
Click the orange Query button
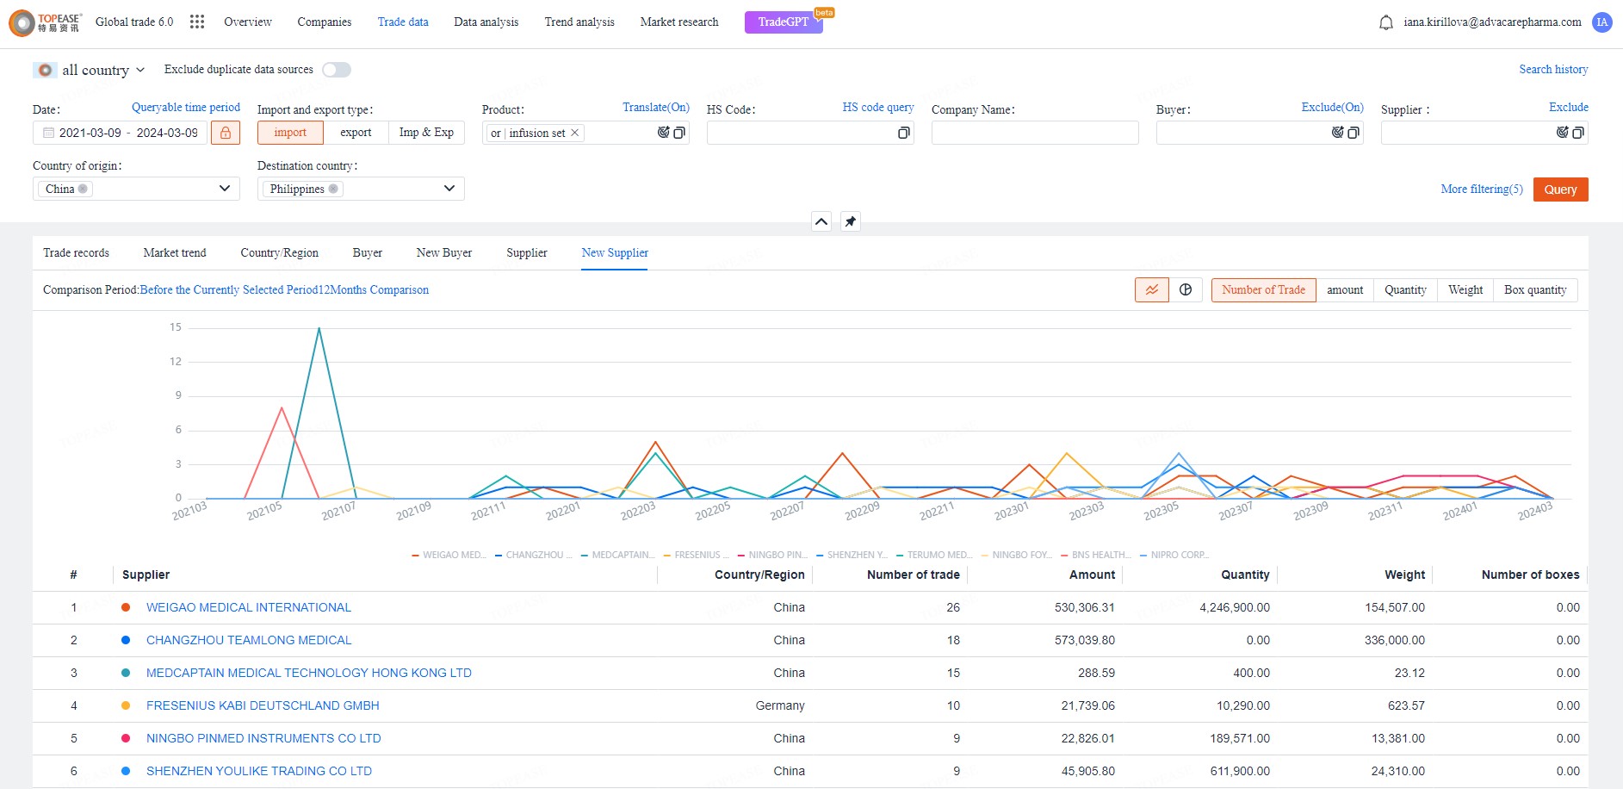click(1560, 189)
